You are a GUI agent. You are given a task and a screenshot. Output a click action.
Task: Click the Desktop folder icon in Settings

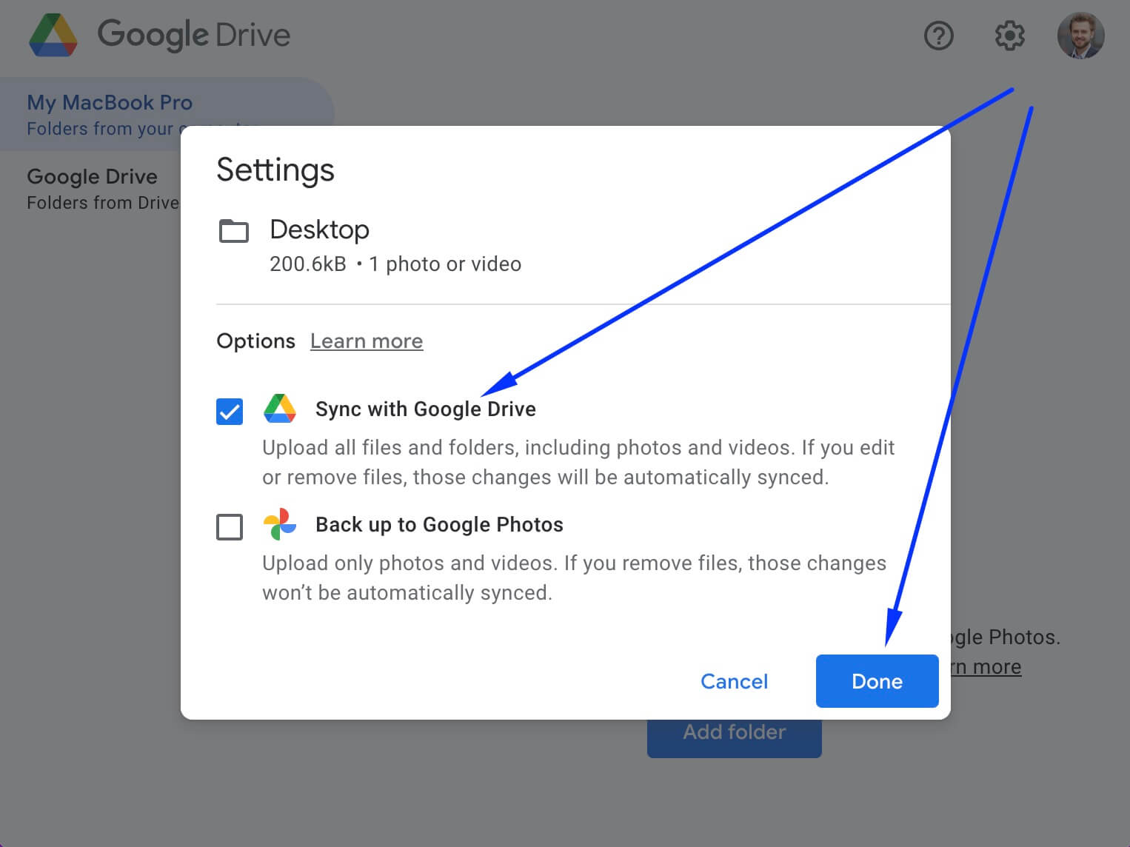(234, 231)
